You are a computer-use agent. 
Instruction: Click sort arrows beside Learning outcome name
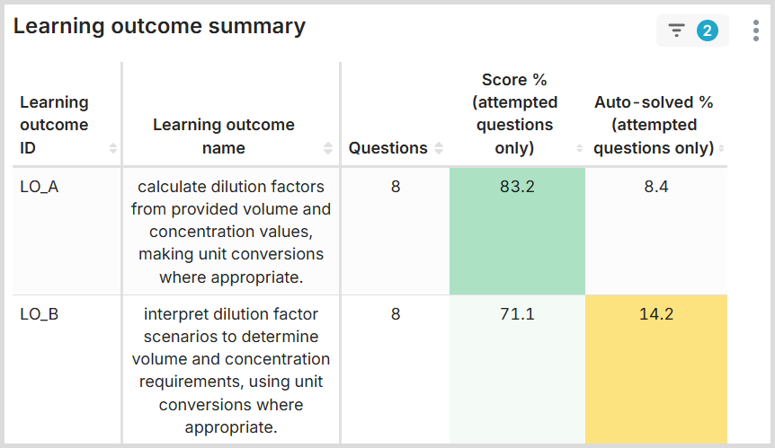click(x=328, y=148)
